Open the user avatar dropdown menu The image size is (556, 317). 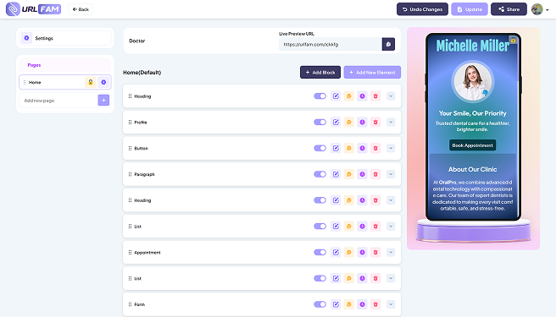point(540,9)
